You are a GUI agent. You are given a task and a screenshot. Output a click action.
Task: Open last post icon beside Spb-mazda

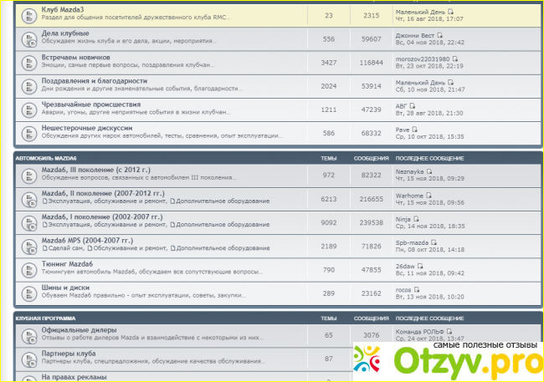(x=434, y=242)
